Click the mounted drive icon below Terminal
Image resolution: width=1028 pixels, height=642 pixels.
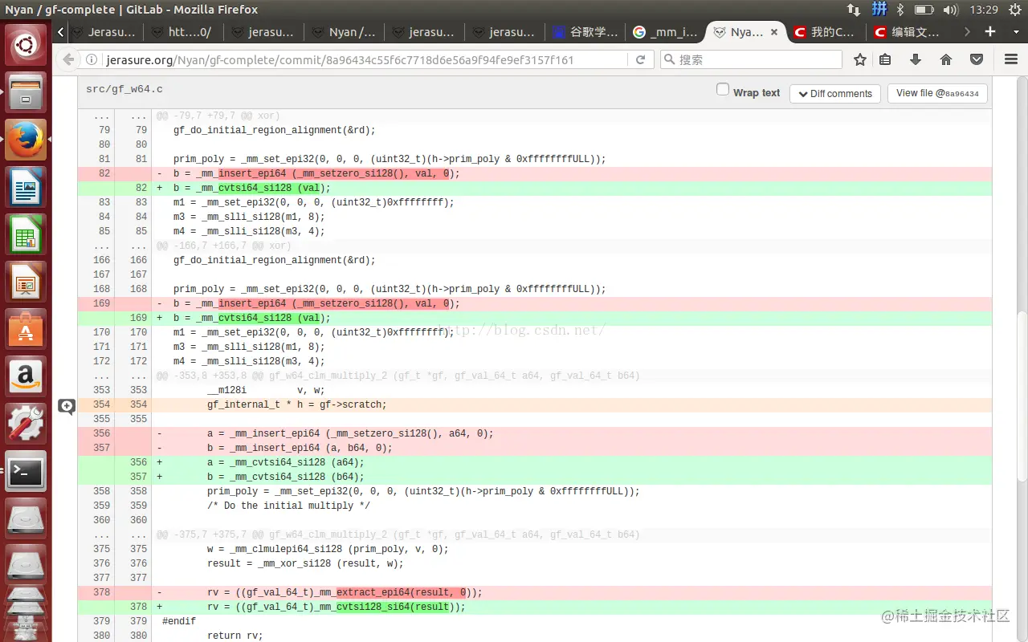27,518
